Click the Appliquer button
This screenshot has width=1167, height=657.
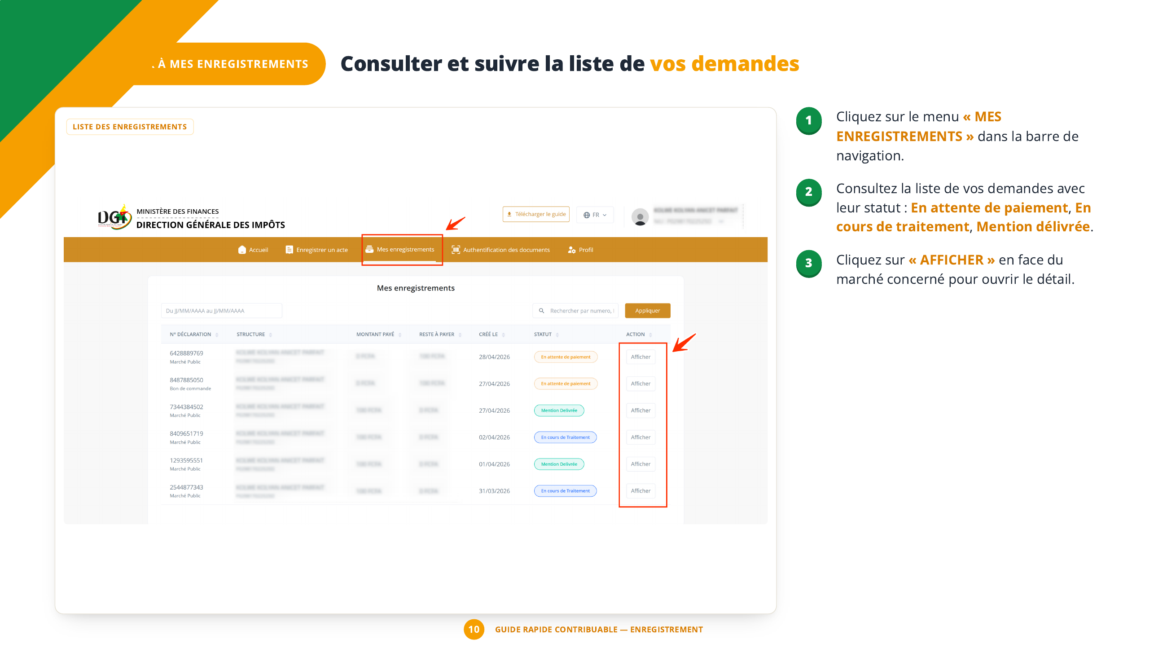coord(647,311)
